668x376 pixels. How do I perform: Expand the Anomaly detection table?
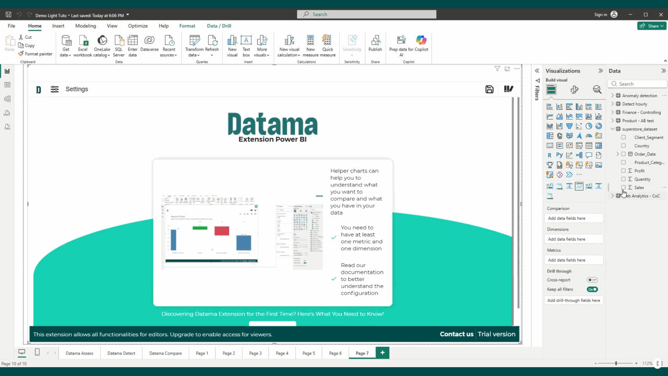pyautogui.click(x=612, y=96)
